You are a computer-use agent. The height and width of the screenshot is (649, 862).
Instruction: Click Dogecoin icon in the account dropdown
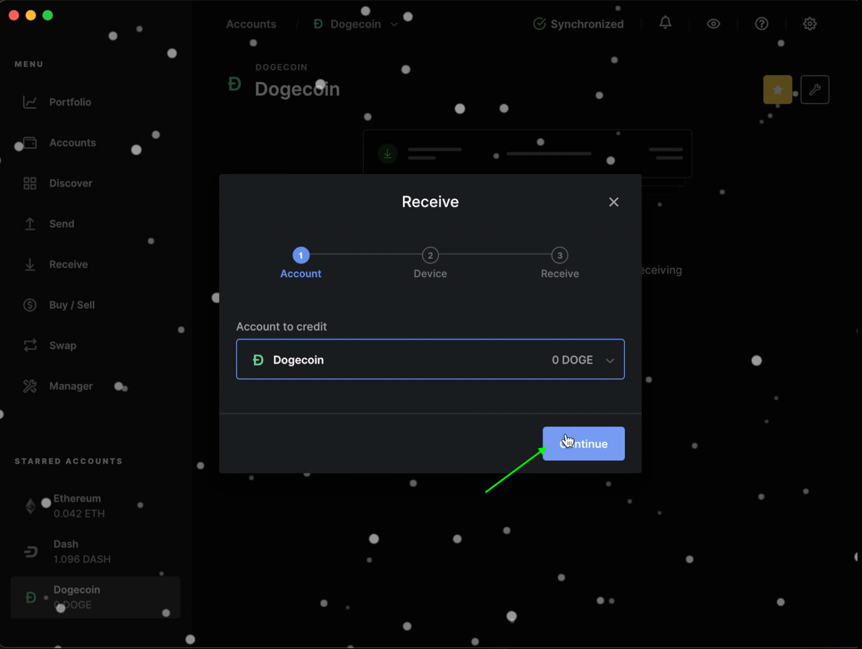tap(258, 360)
